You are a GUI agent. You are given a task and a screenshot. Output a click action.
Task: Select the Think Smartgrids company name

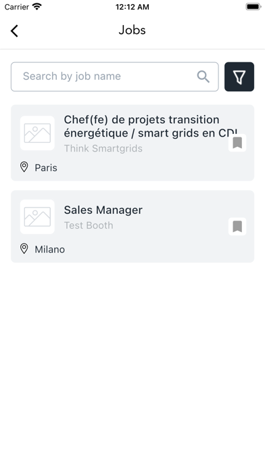pos(103,148)
